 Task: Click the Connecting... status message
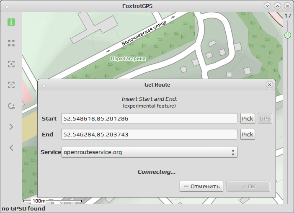pyautogui.click(x=157, y=172)
